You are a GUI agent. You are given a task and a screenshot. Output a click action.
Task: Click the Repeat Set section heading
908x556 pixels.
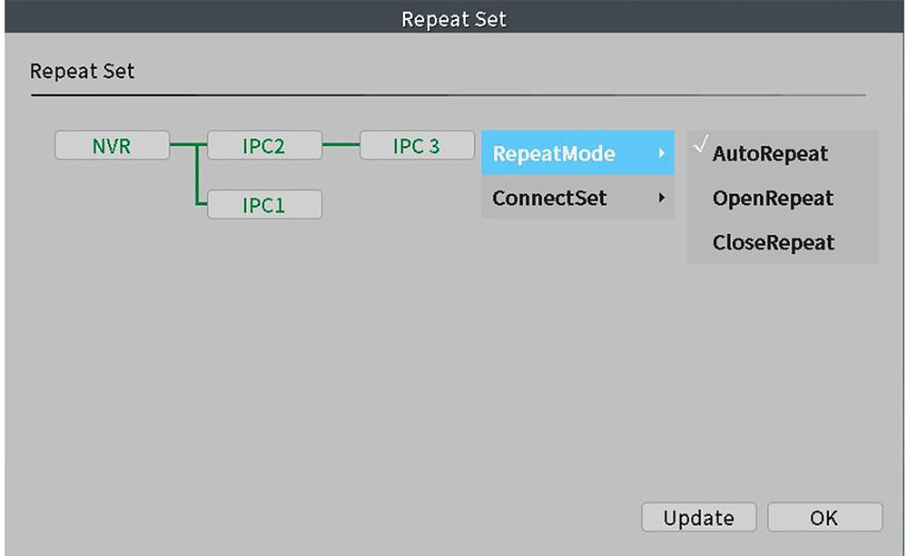(x=82, y=71)
